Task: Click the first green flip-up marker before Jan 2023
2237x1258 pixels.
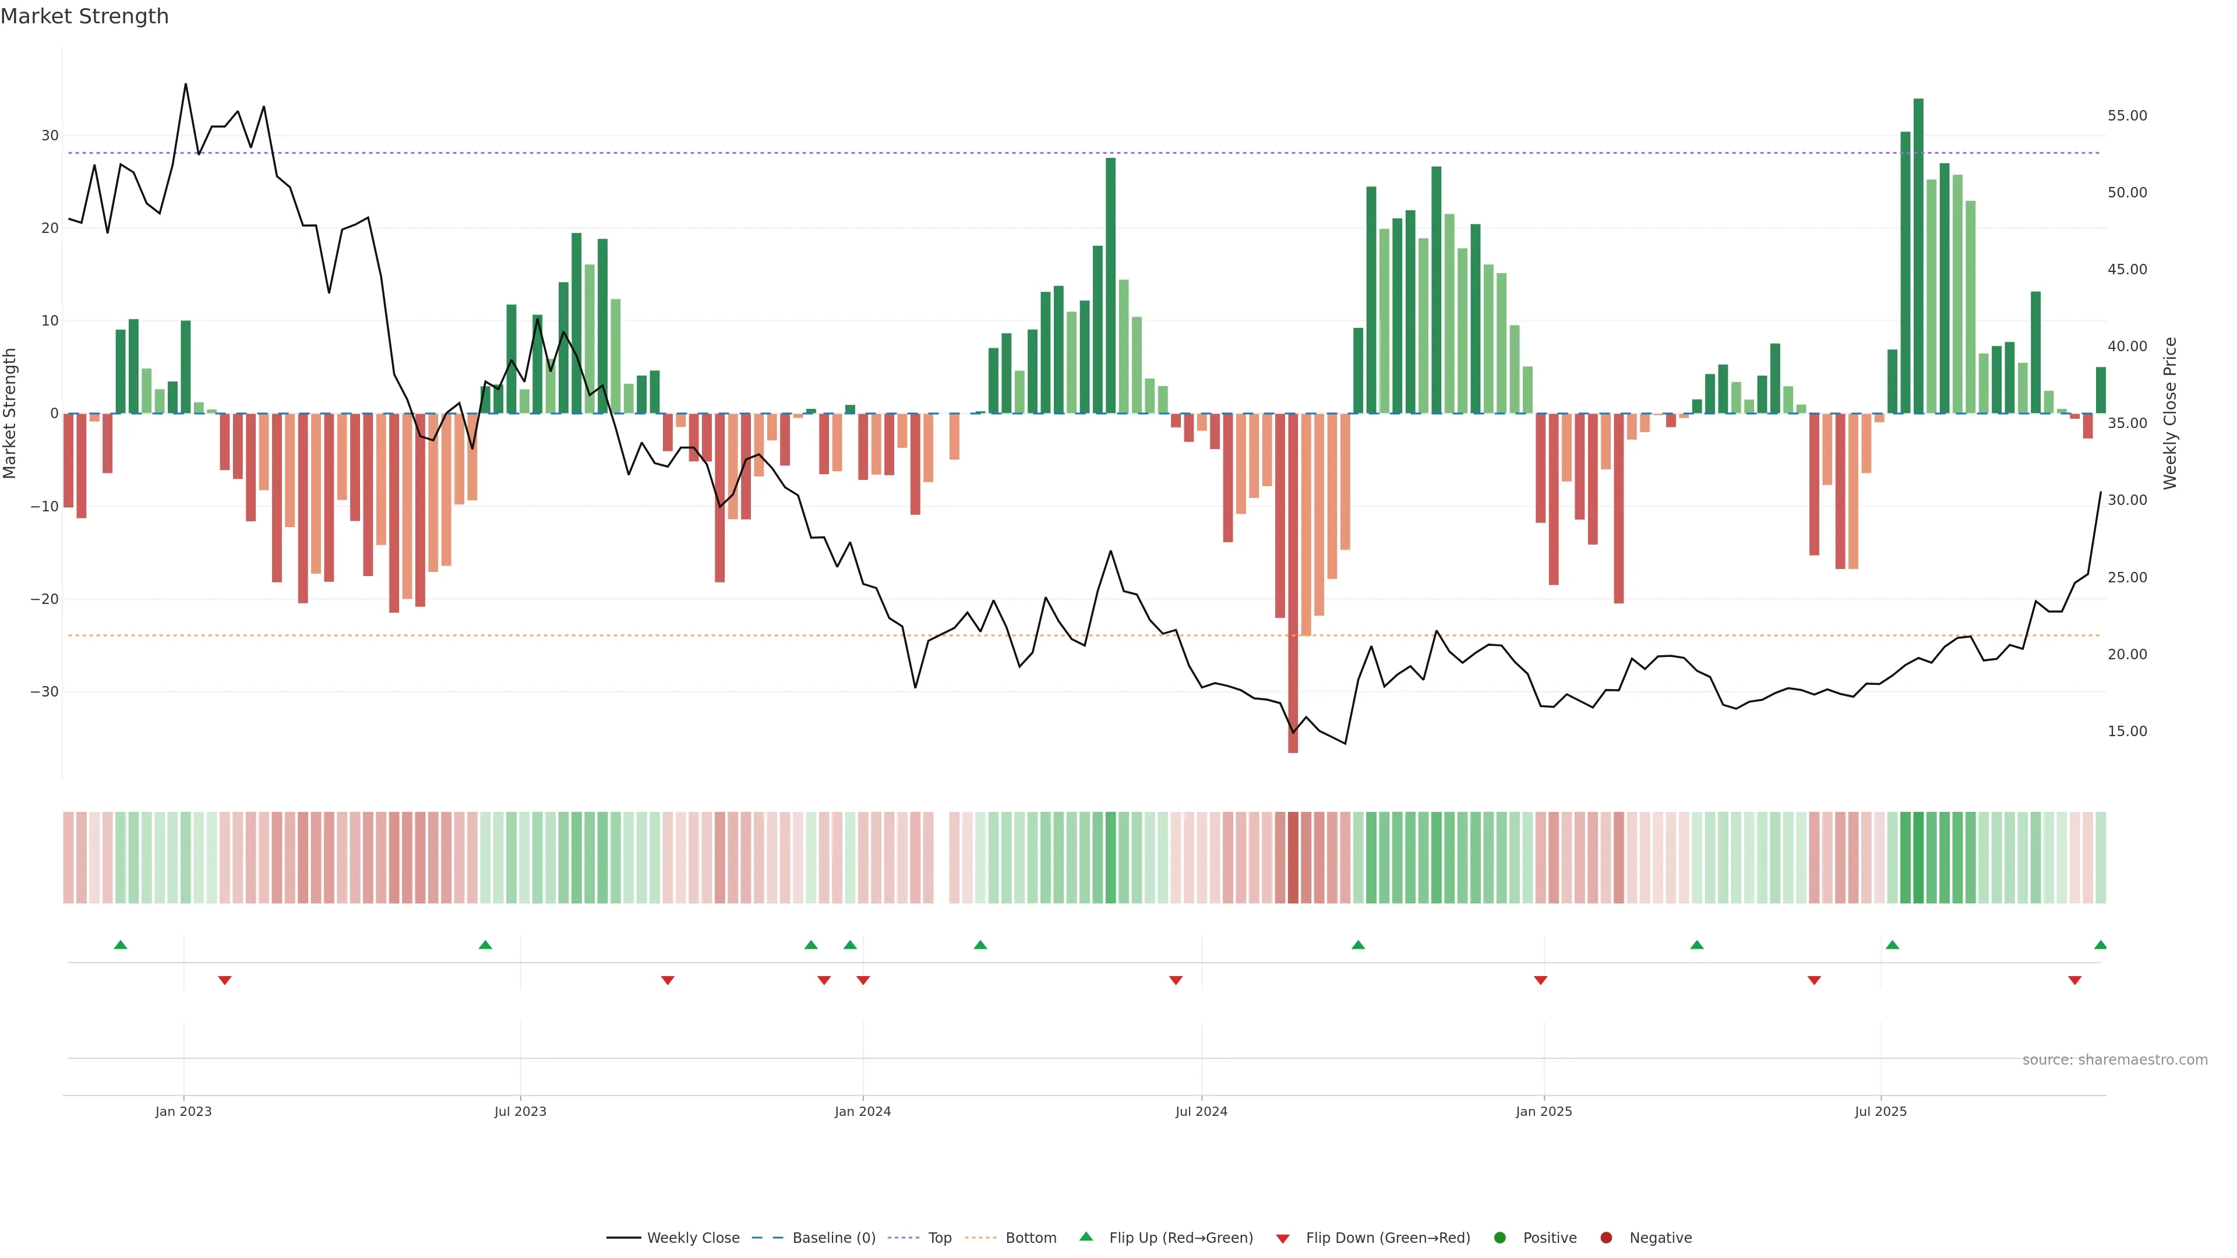Action: [x=121, y=945]
